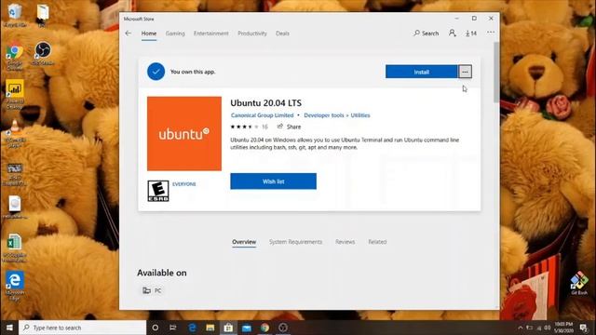Open Task View in the taskbar
The width and height of the screenshot is (596, 335).
[x=173, y=328]
